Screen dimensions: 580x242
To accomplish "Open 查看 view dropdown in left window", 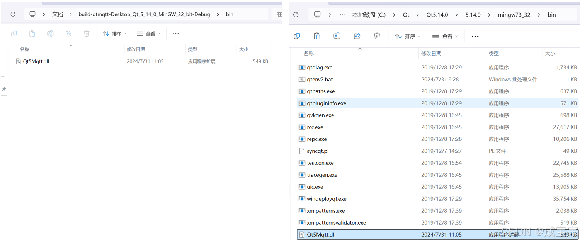I will pyautogui.click(x=148, y=34).
